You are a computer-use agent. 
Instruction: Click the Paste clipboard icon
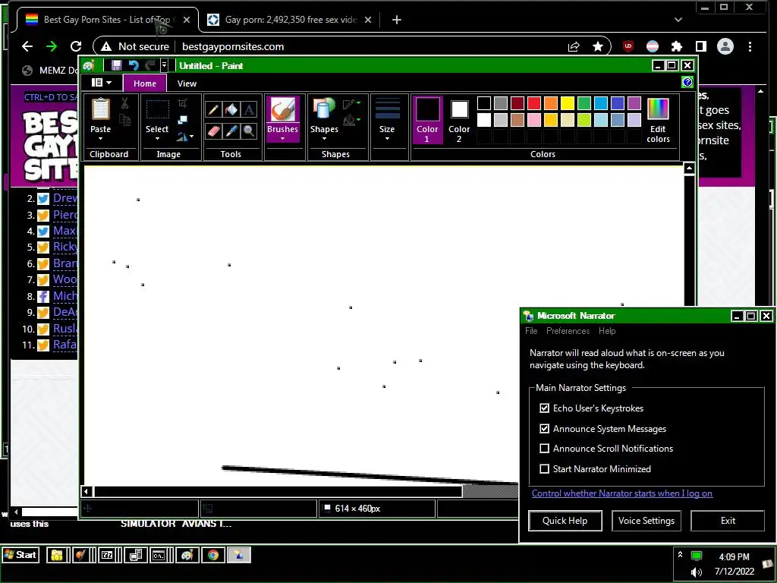tap(101, 109)
